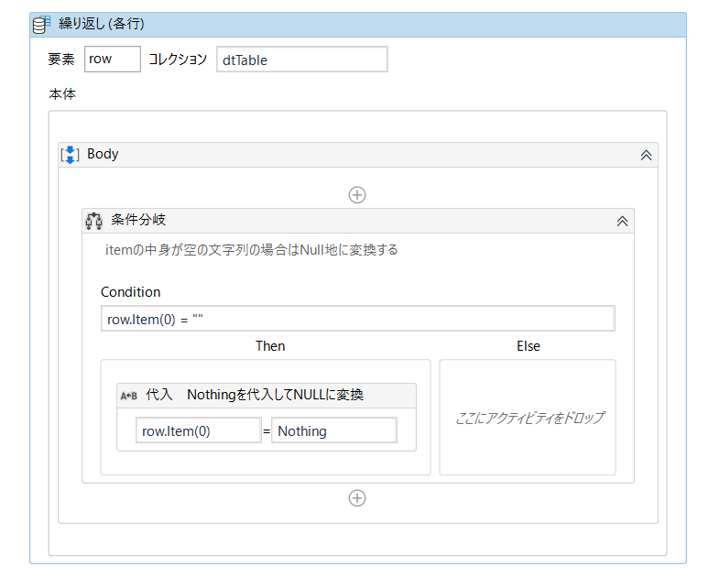Click the 本体 label
Viewport: 709px width, 577px height.
(x=62, y=94)
